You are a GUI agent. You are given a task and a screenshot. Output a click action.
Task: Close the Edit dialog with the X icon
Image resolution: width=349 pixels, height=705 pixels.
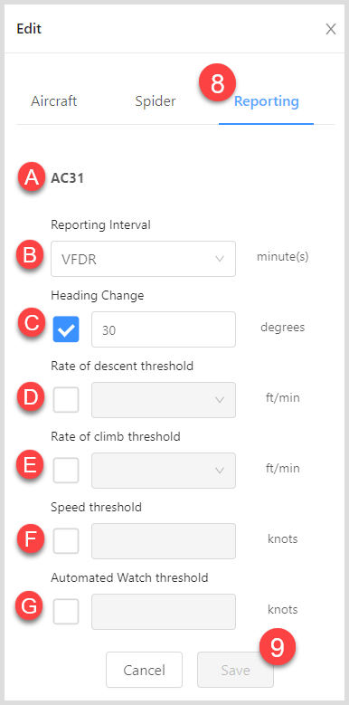click(331, 30)
